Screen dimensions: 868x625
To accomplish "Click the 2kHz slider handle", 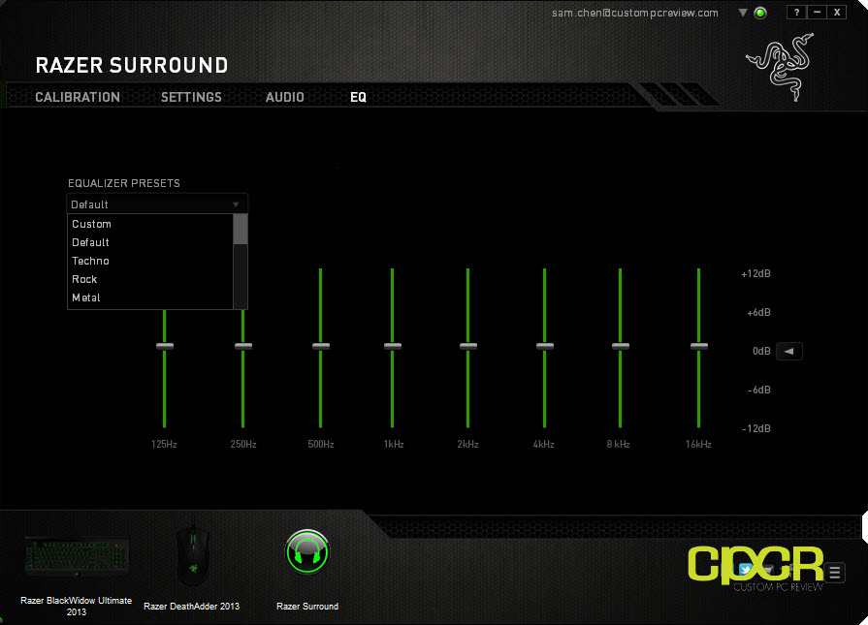I will [x=467, y=346].
